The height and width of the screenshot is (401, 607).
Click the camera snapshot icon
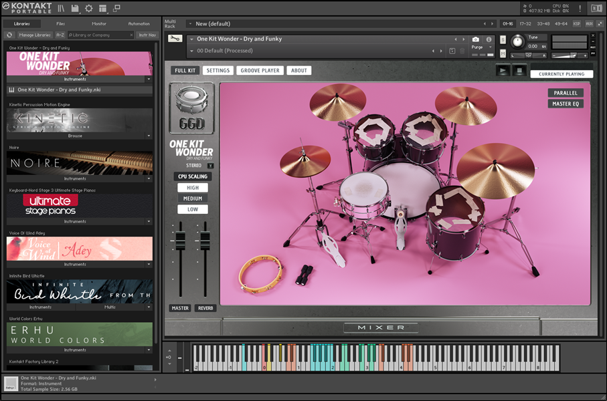[x=476, y=39]
